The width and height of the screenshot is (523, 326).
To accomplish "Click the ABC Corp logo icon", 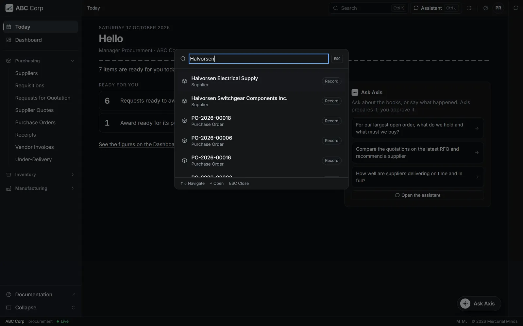I will point(9,8).
